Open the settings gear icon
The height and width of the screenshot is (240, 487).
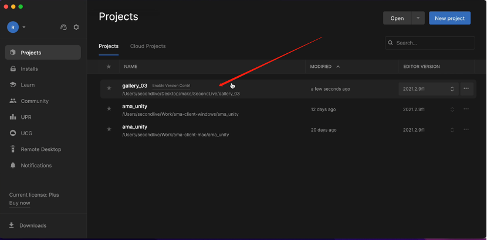click(76, 27)
